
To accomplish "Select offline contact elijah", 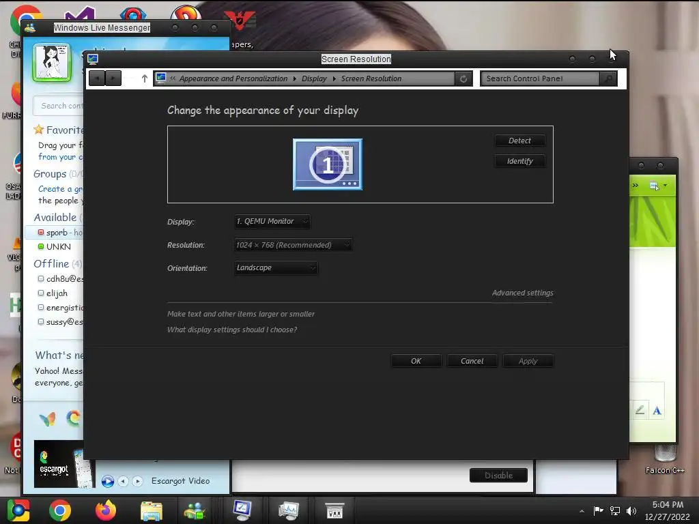I will [54, 293].
